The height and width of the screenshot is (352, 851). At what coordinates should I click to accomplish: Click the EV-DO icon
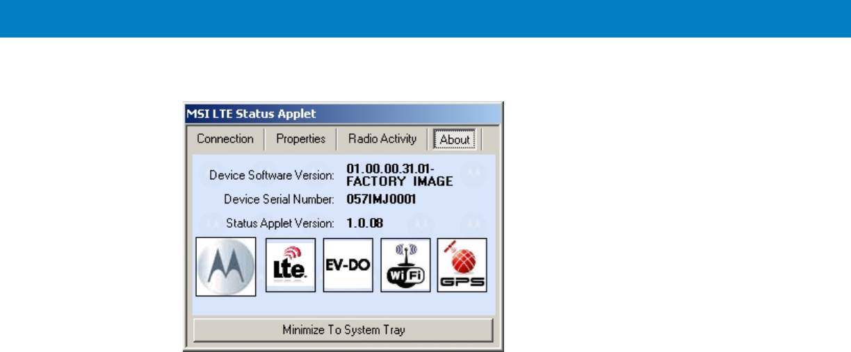click(348, 265)
